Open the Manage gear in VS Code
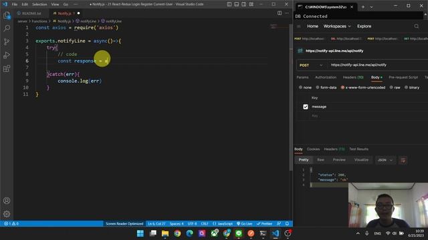 point(7,214)
